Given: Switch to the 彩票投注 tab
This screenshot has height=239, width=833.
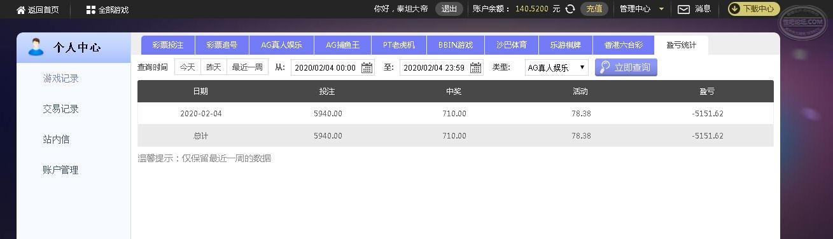Looking at the screenshot, I should click(168, 45).
